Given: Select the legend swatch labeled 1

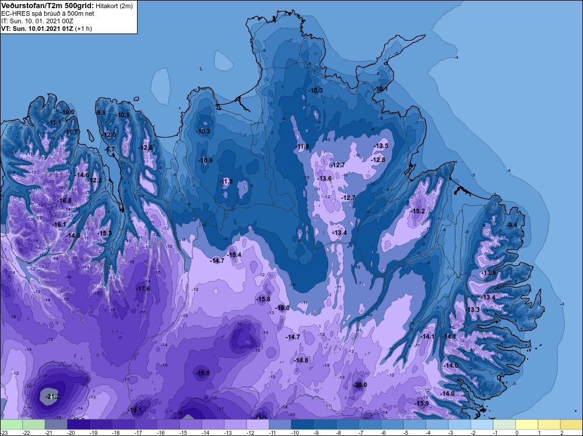Looking at the screenshot, I should [x=549, y=424].
